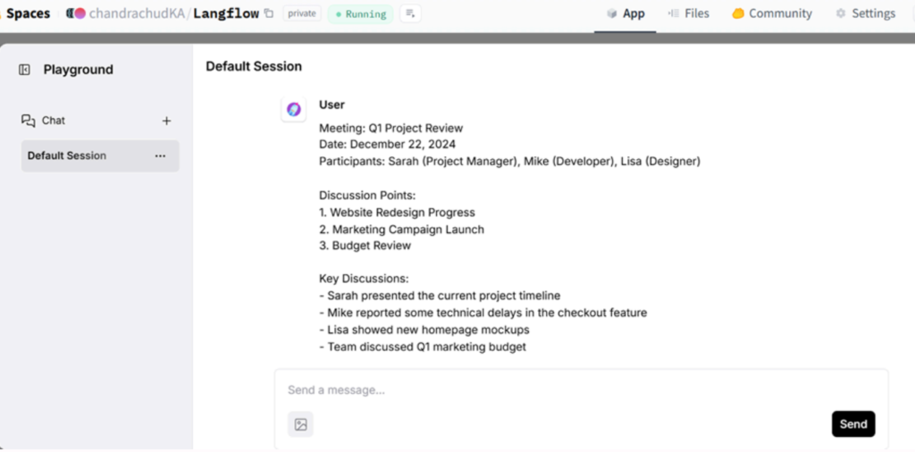This screenshot has width=915, height=452.
Task: Go to the Community tab
Action: 772,13
